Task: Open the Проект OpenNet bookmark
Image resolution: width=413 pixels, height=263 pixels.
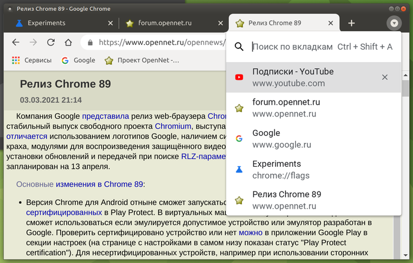Action: coord(142,60)
